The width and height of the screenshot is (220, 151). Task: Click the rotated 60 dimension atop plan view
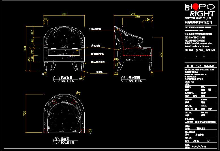click(x=78, y=92)
